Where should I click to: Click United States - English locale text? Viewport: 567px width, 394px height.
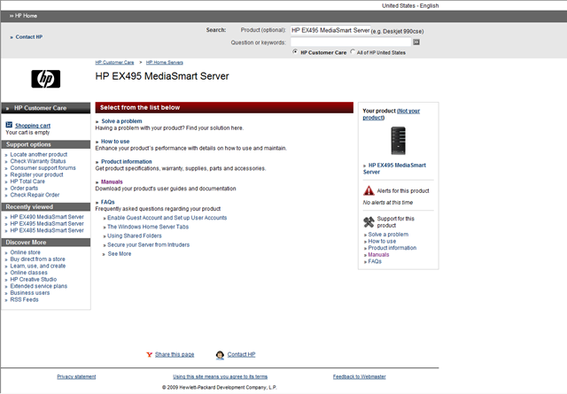click(410, 6)
